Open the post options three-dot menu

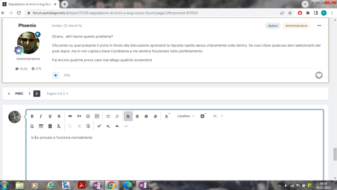319,26
